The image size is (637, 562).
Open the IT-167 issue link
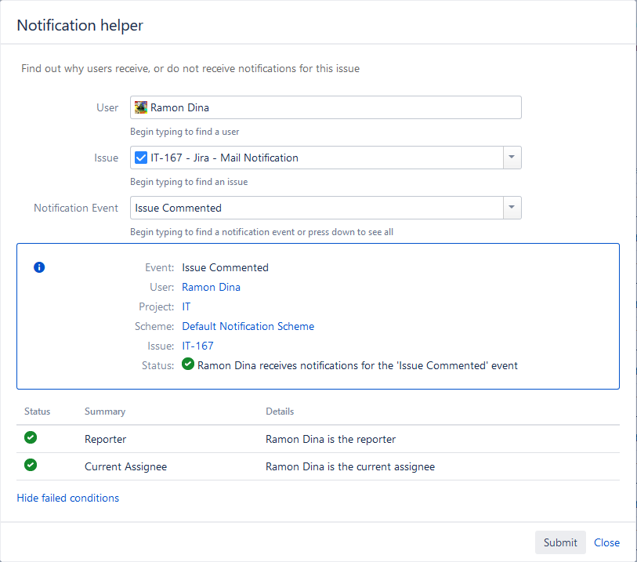click(x=197, y=346)
